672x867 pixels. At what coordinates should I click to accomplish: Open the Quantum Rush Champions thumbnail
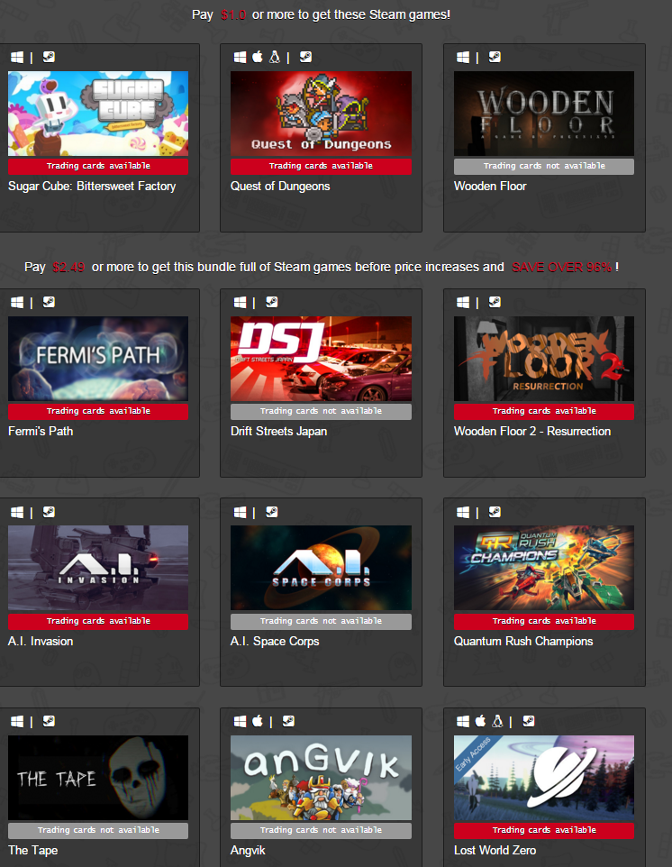[544, 568]
